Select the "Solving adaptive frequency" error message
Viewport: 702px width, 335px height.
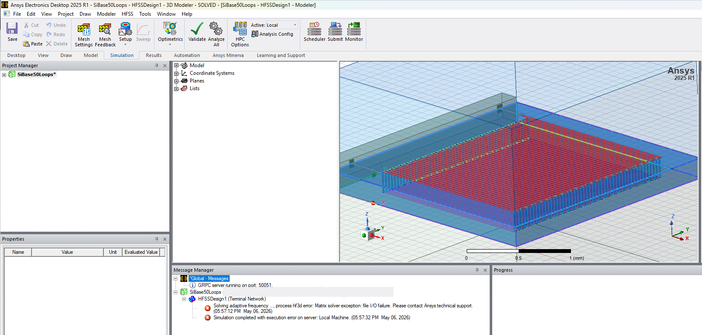point(343,308)
